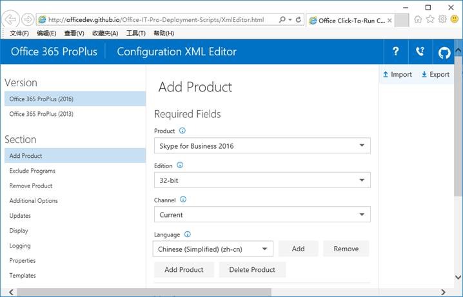Click the phone contact icon in header
Viewport: 463px width, 297px height.
(x=420, y=52)
